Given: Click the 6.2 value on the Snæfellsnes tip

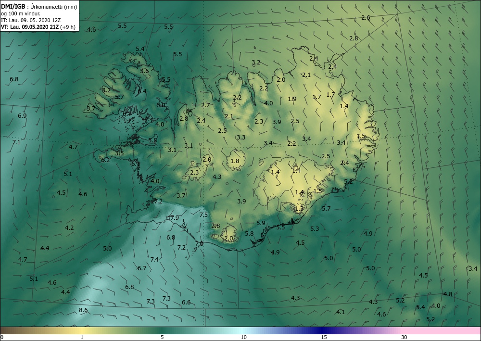Looking at the screenshot, I should click(x=105, y=160).
